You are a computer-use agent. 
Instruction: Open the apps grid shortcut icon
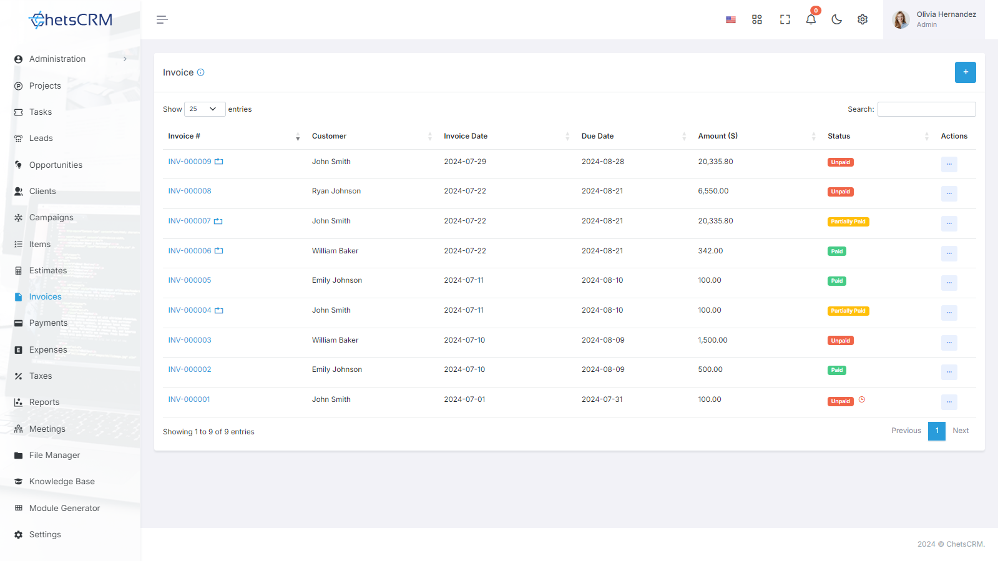(x=757, y=20)
